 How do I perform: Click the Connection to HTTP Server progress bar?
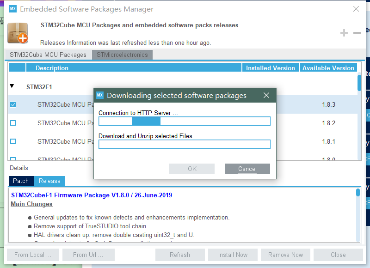[185, 121]
